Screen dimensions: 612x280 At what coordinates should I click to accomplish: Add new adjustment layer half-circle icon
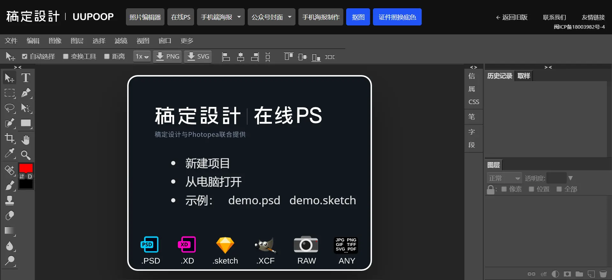[x=555, y=274]
